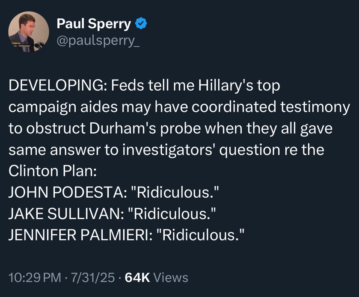The image size is (359, 297).
Task: Click the JOHN PODESTA name
Action: tap(66, 192)
